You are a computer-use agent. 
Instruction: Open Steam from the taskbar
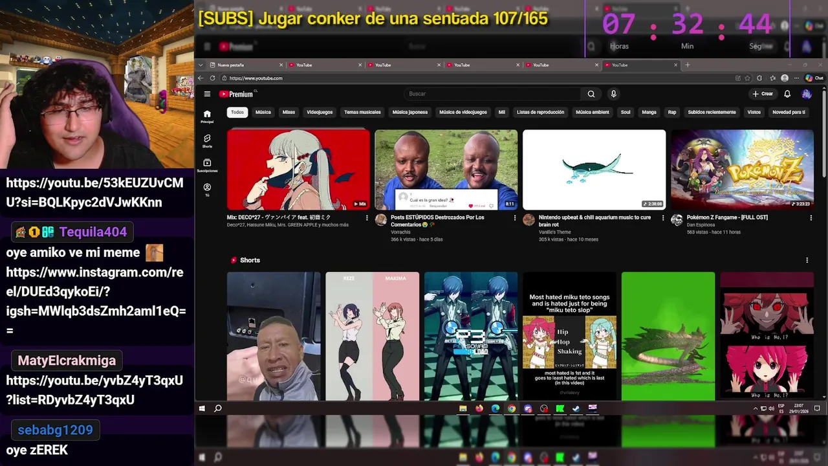pyautogui.click(x=576, y=408)
